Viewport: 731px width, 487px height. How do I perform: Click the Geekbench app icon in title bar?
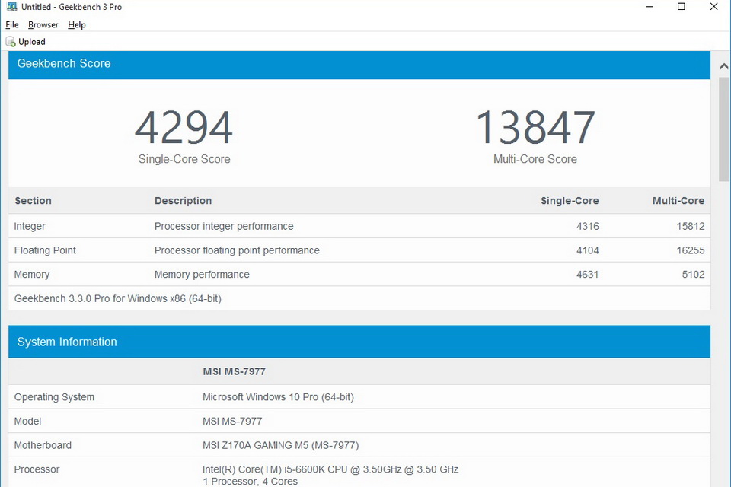pos(11,7)
